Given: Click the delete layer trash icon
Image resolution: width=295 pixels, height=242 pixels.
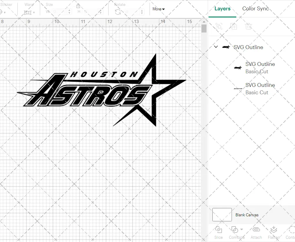Looking at the screenshot, I should (x=249, y=26).
